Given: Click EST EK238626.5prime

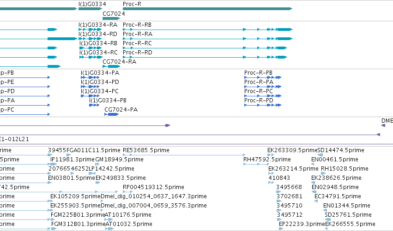Looking at the screenshot, I should pyautogui.click(x=336, y=178).
